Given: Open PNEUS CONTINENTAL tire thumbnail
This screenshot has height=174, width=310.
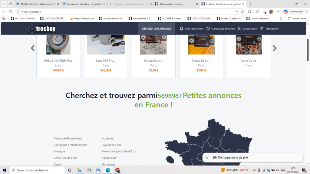Looking at the screenshot, I should [x=58, y=45].
